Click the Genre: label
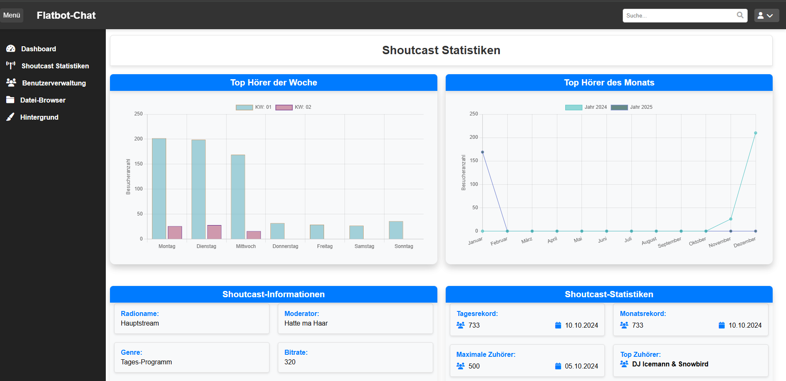The height and width of the screenshot is (381, 786). tap(131, 352)
